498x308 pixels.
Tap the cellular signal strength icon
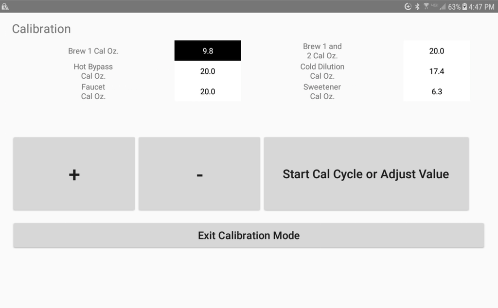click(443, 6)
